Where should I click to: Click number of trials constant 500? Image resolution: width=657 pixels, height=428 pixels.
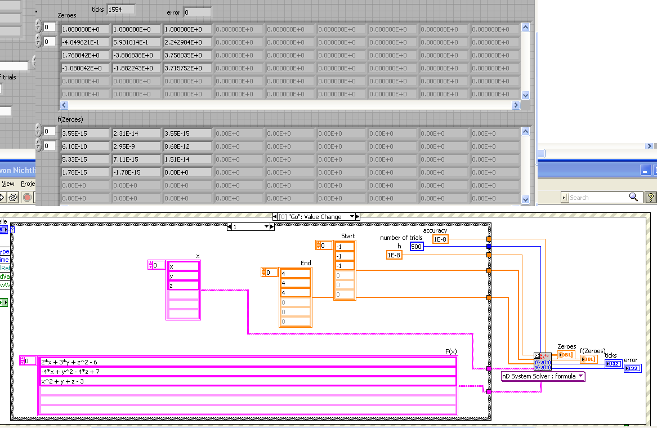coord(417,247)
